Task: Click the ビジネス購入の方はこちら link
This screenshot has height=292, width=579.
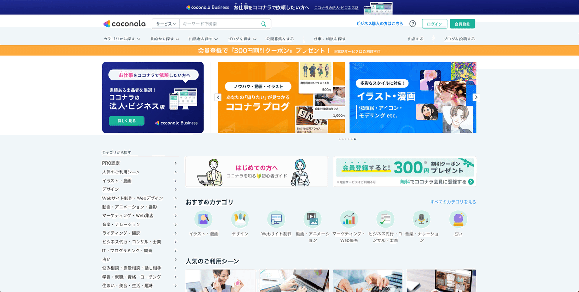Action: click(x=379, y=24)
